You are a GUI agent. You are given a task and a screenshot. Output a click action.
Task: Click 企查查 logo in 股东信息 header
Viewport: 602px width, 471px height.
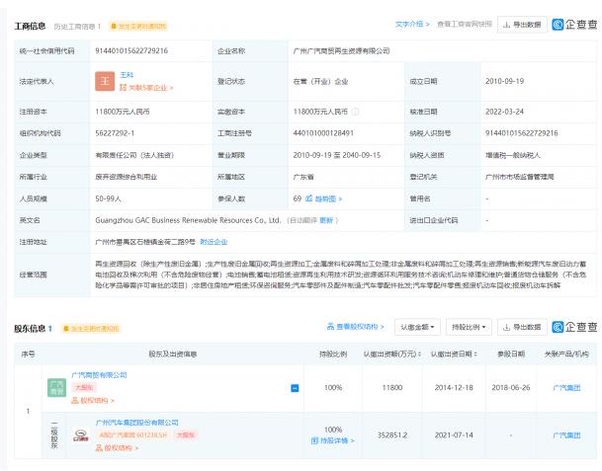point(574,327)
